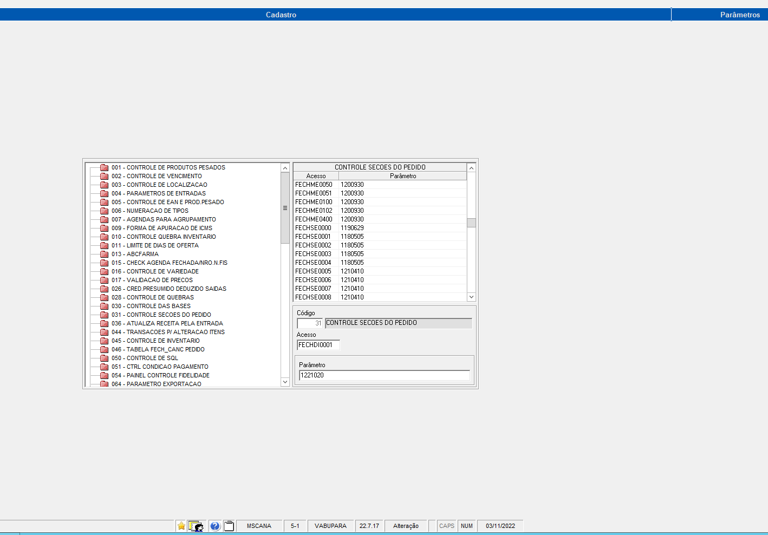Select 044 - TRANSACOES P/ ALTERACAO ITENS
Image resolution: width=768 pixels, height=535 pixels.
[168, 332]
